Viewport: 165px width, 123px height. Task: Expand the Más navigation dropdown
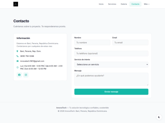147,4
